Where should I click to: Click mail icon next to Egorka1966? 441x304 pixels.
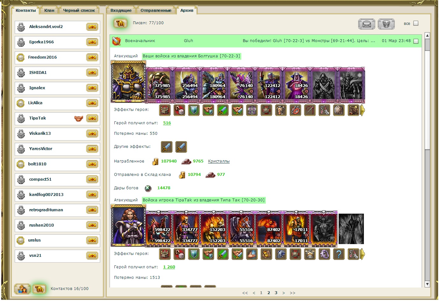click(92, 42)
